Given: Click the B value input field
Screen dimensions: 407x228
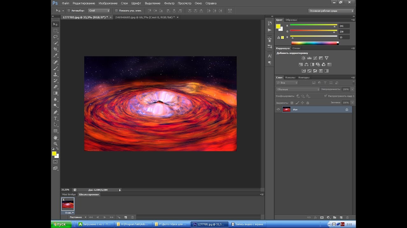Looking at the screenshot, I should (344, 37).
